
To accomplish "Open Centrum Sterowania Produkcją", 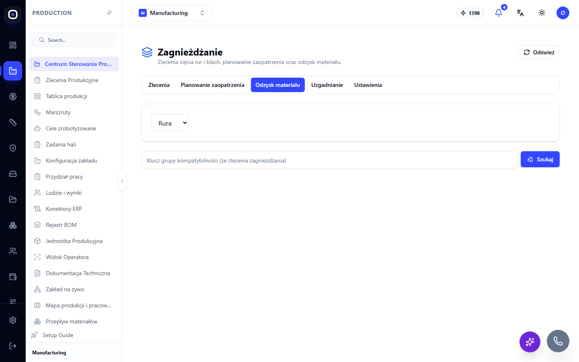I will tap(74, 64).
